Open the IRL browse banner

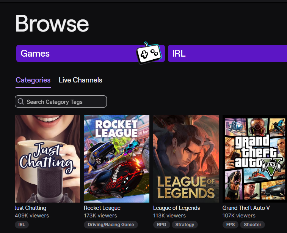(227, 53)
